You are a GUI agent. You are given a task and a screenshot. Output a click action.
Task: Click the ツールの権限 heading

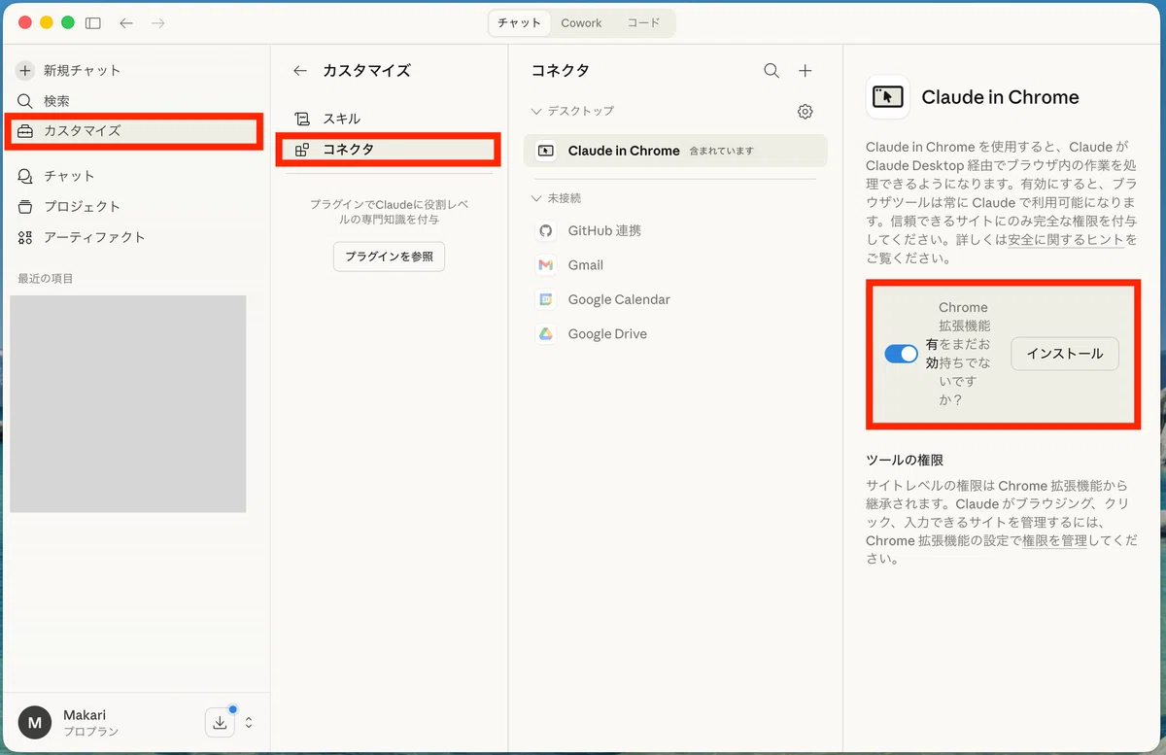[905, 460]
